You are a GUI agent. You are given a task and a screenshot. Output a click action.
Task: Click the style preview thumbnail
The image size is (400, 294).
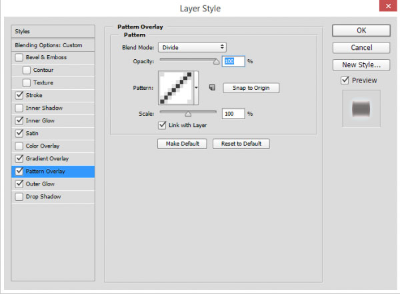pyautogui.click(x=361, y=108)
